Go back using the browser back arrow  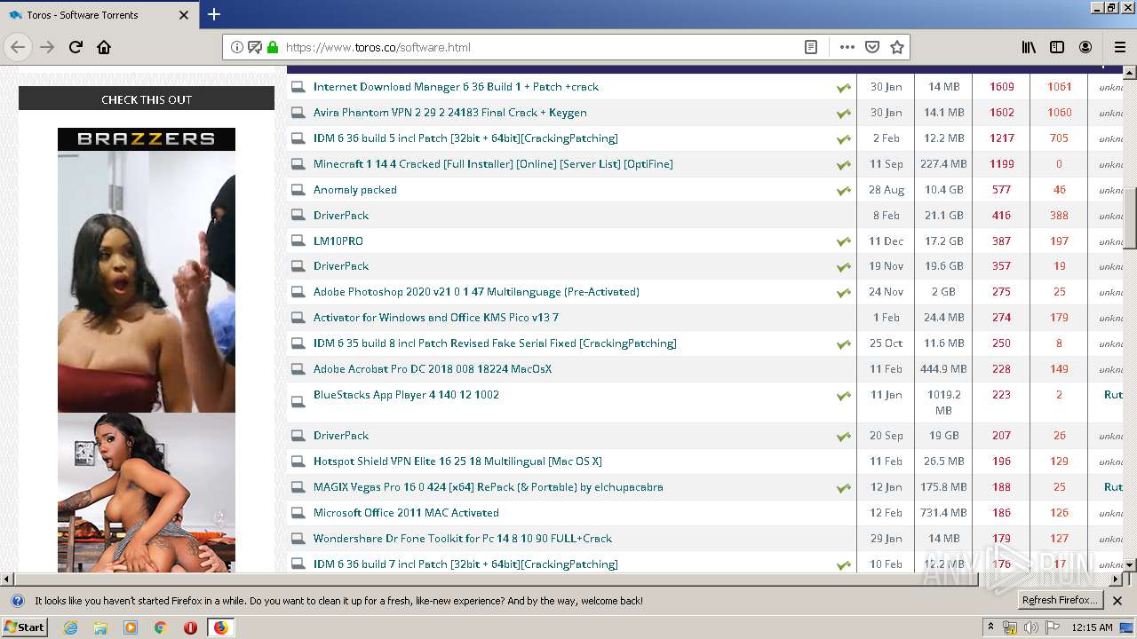(x=18, y=47)
